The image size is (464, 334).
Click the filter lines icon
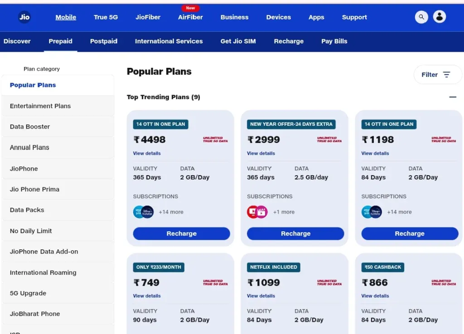click(x=447, y=75)
